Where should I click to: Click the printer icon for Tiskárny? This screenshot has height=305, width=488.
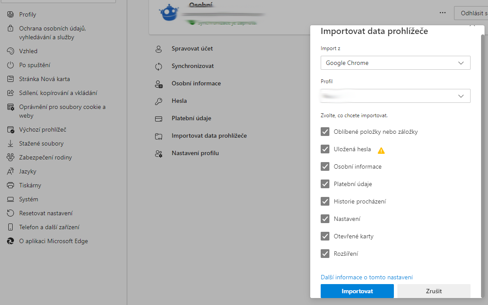[11, 186]
